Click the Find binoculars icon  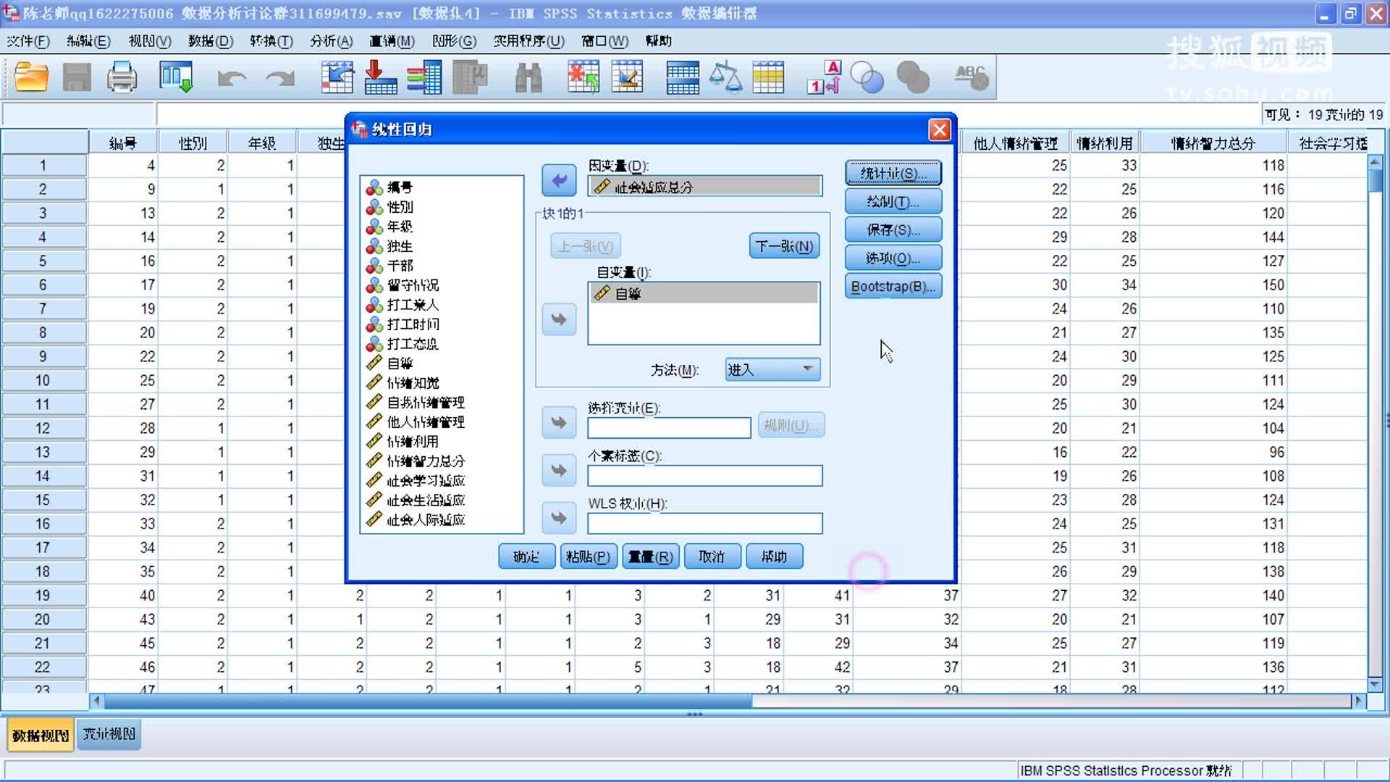click(528, 77)
